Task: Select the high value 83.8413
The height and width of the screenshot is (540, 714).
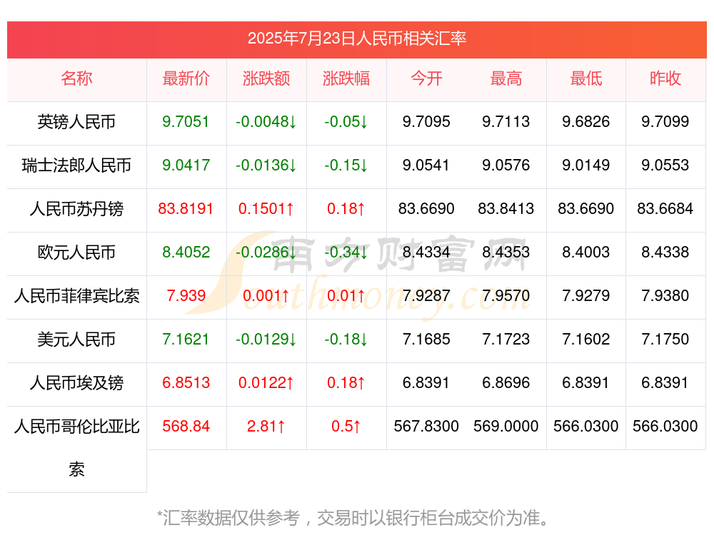Action: tap(506, 209)
